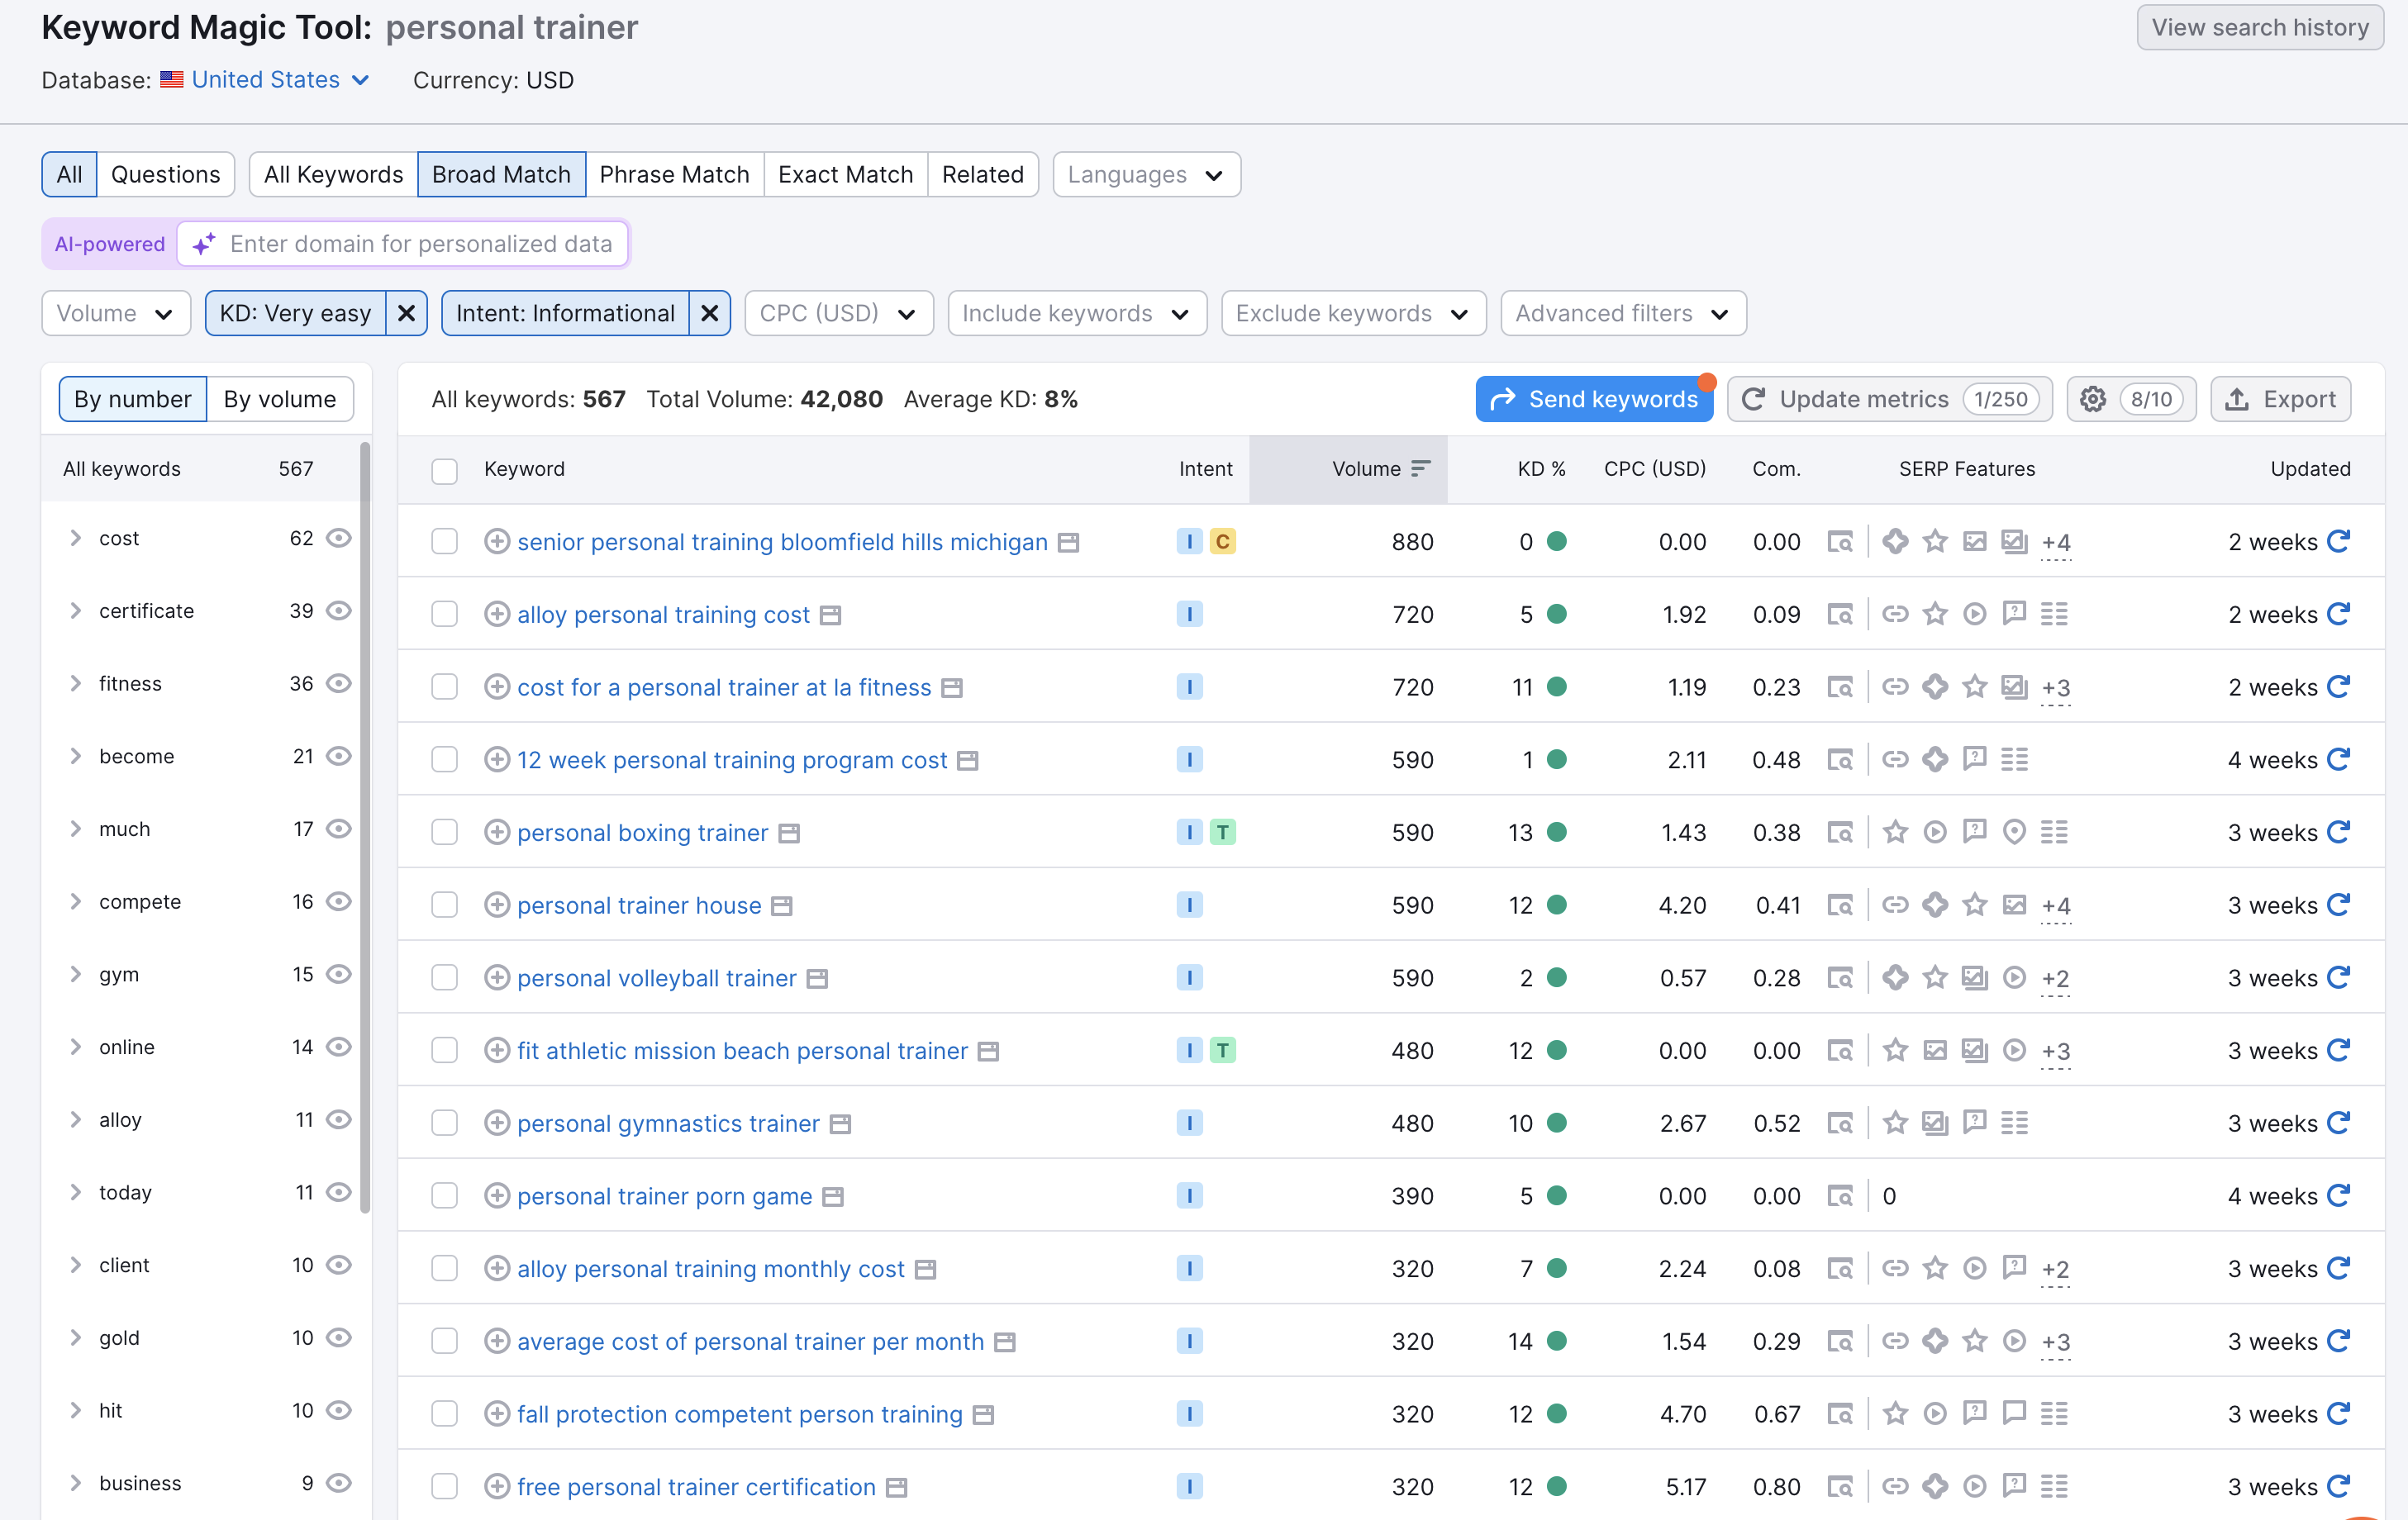2408x1520 pixels.
Task: Refresh metrics for alloy personal training cost
Action: [2338, 614]
